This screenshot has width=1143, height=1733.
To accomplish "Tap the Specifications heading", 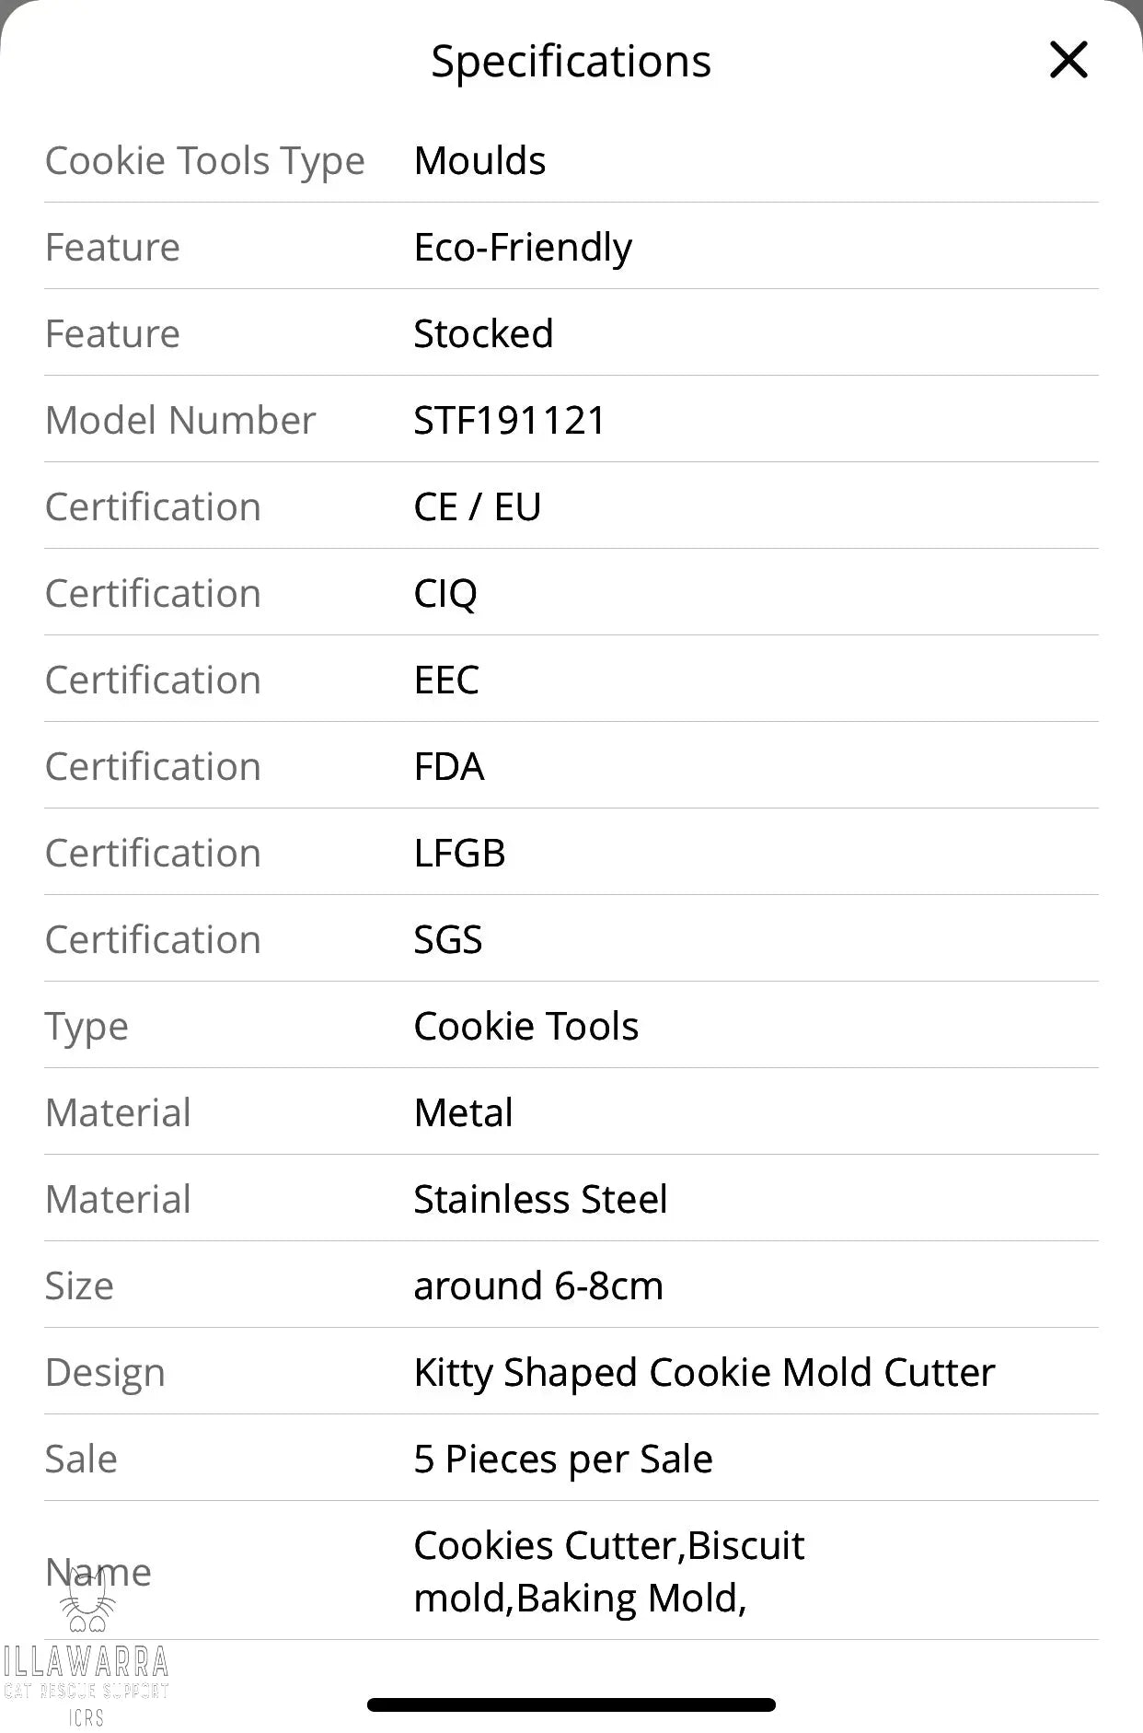I will coord(571,62).
